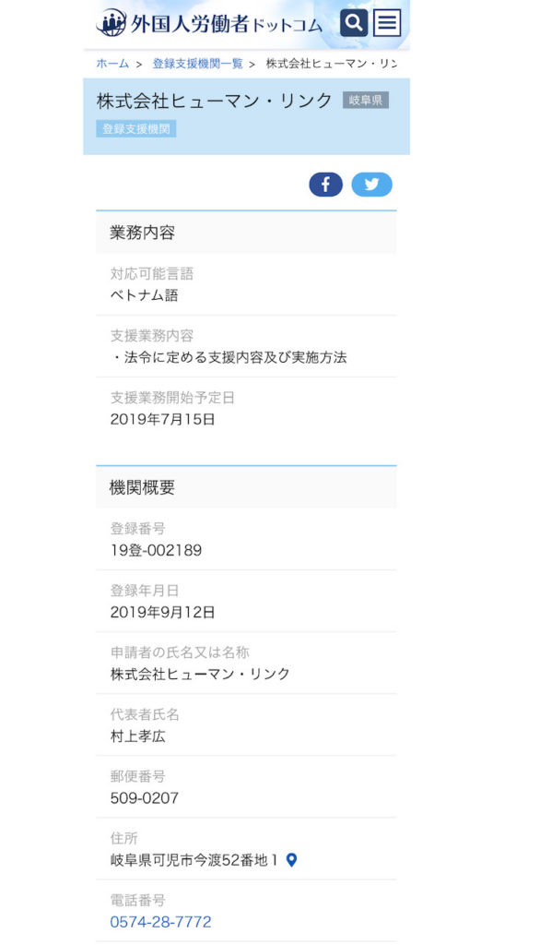Screen dimensions: 540x945
Task: Click the ベトナム語 language value
Action: point(145,295)
